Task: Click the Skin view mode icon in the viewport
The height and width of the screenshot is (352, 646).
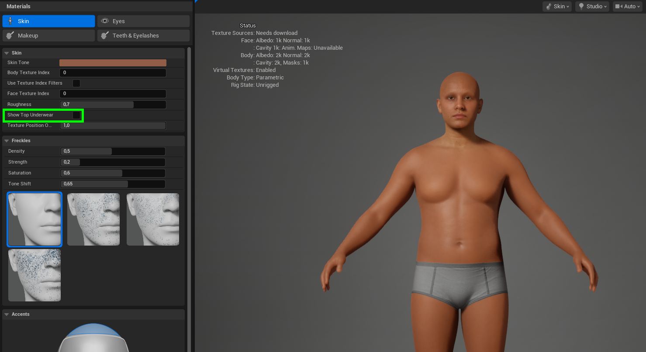Action: click(x=549, y=7)
